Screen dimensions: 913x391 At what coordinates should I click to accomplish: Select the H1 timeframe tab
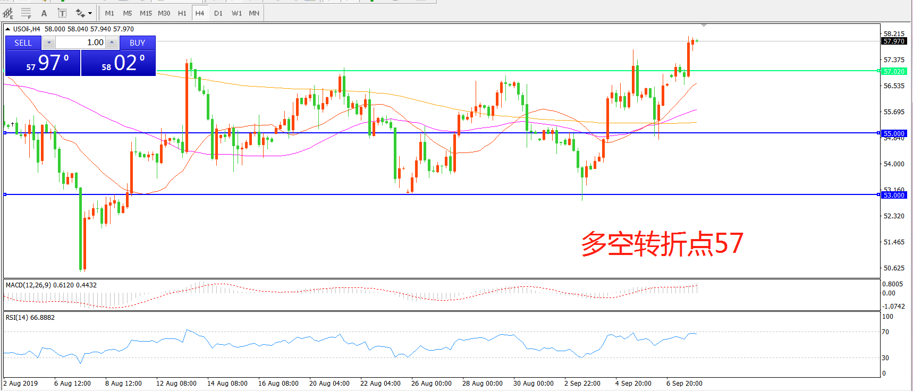[182, 13]
